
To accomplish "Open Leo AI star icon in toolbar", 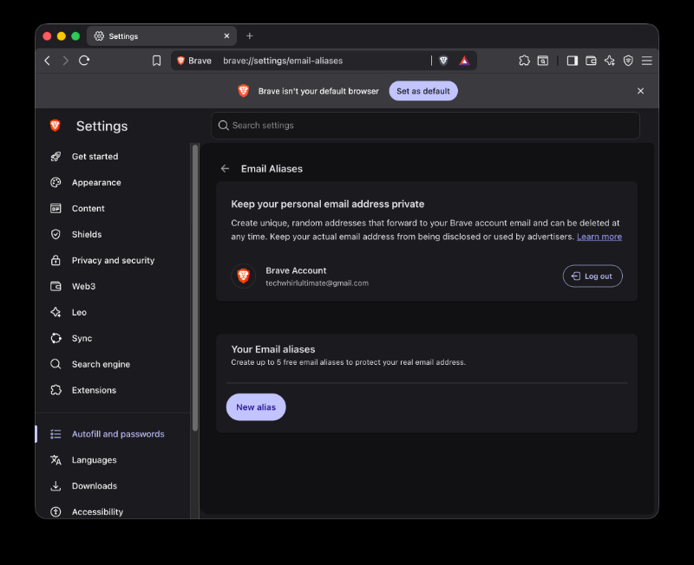I will (x=610, y=61).
